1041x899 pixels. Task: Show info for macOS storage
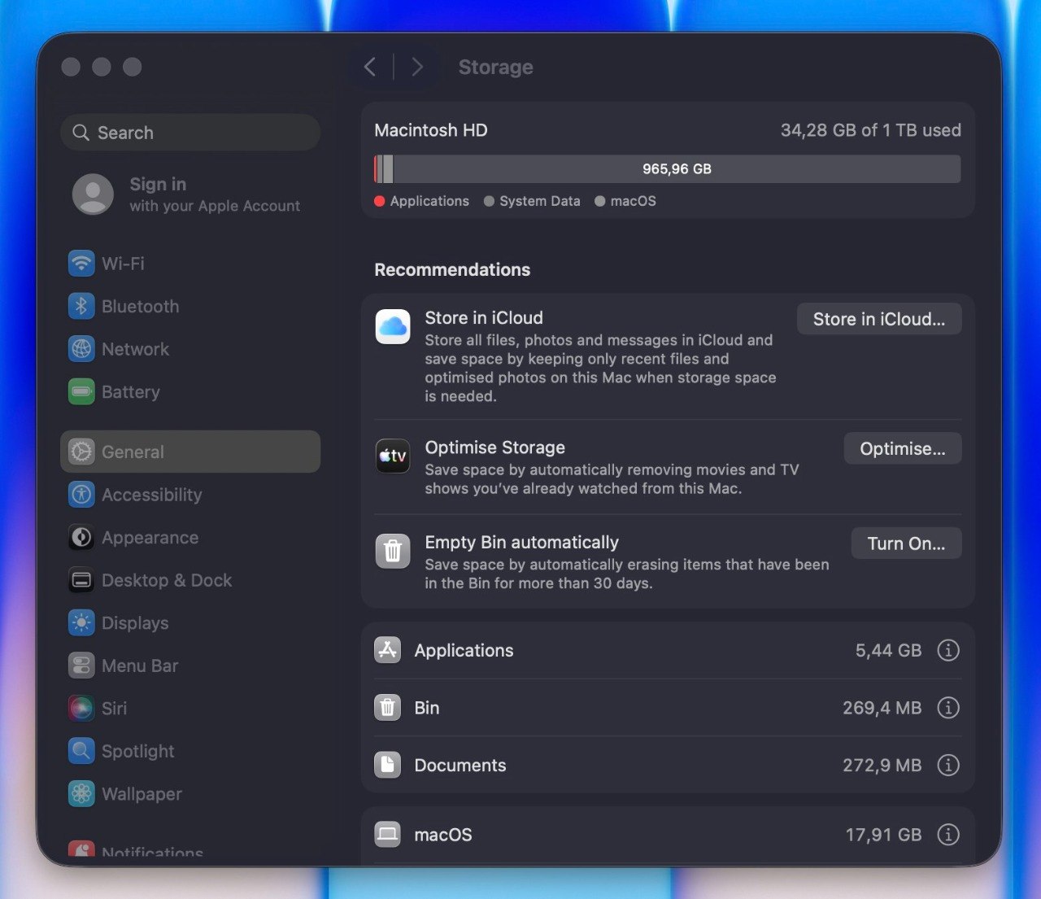tap(948, 835)
